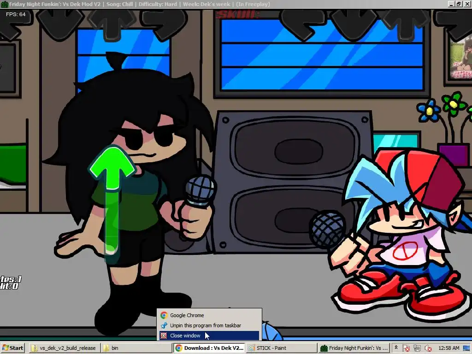Minimize the Friday Night Funkin' window
This screenshot has height=354, width=472.
coord(451,4)
